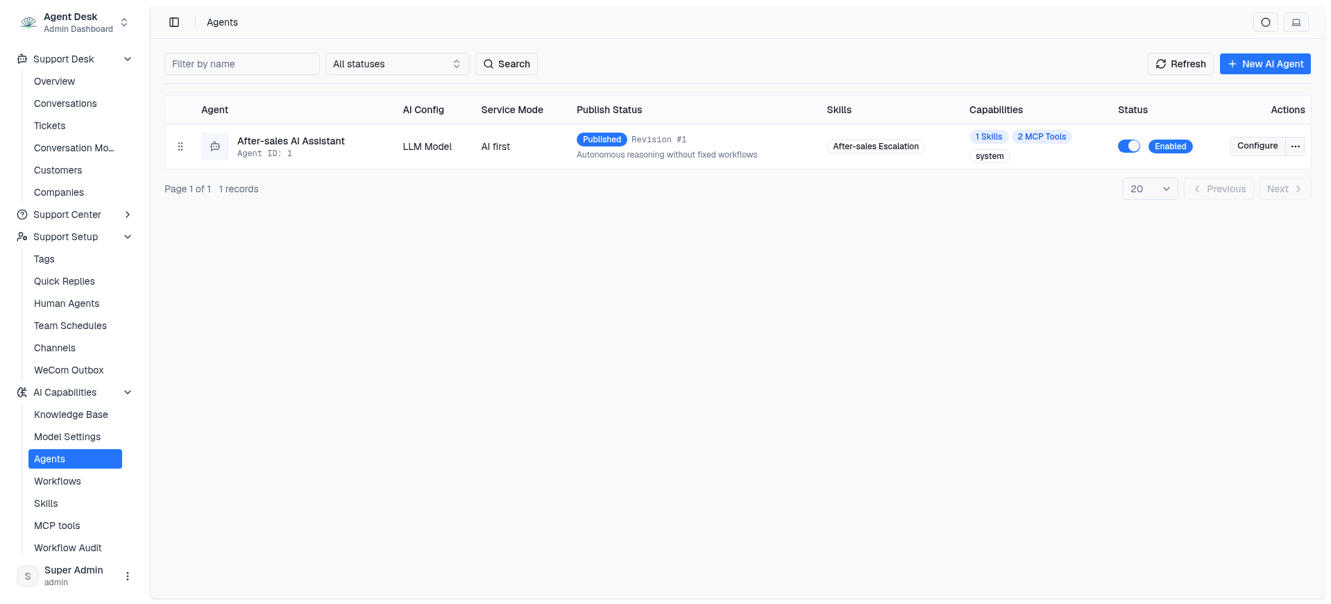Click the system capability tag
Image resolution: width=1331 pixels, height=604 pixels.
(990, 156)
